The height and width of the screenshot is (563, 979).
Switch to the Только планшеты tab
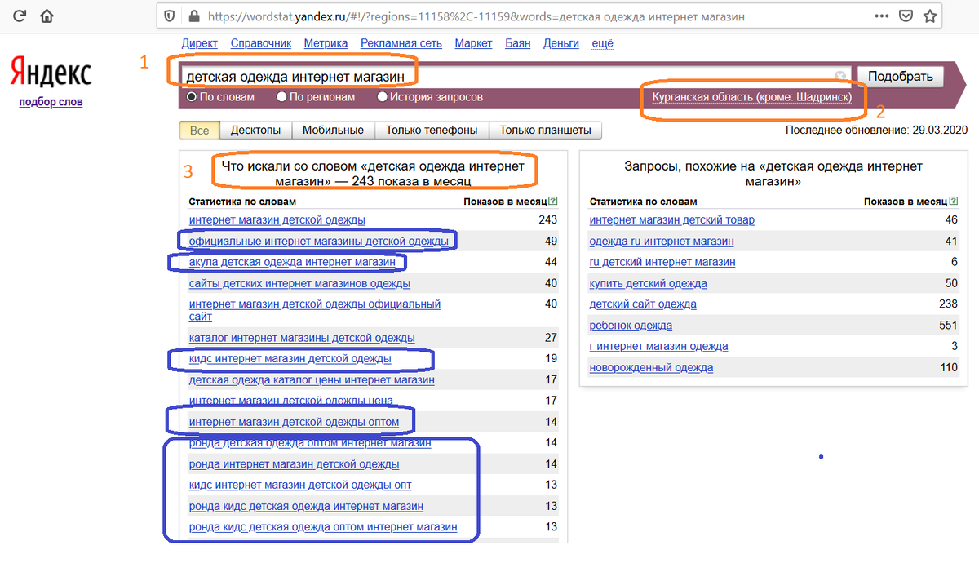(x=546, y=131)
